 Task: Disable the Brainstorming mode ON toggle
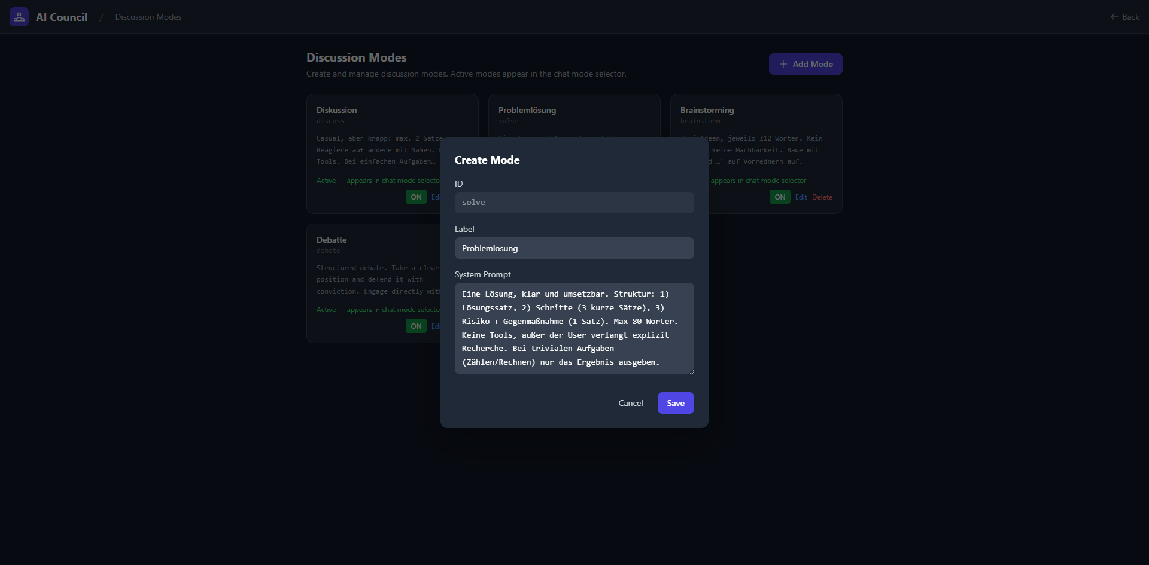click(779, 197)
